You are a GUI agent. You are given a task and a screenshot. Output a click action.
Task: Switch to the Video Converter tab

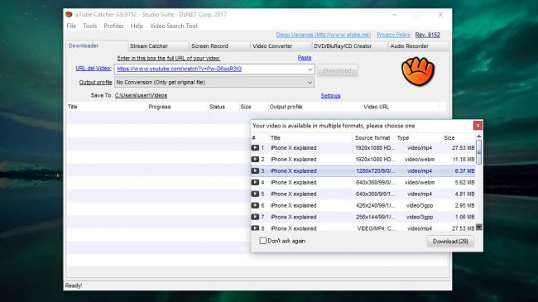pos(280,46)
